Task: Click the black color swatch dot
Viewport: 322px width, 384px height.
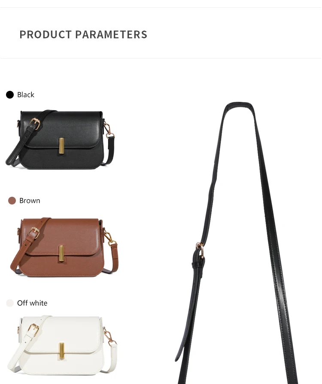Action: point(10,95)
